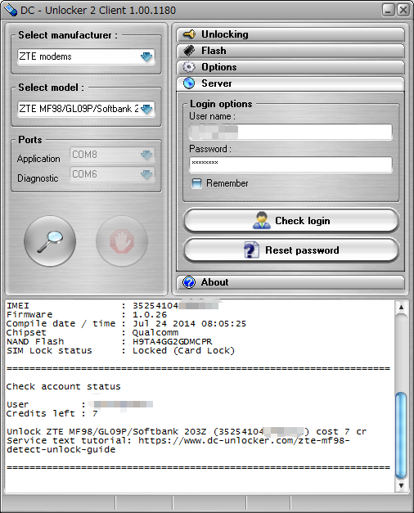Click the blue log scrollbar thumb
The width and height of the screenshot is (414, 513).
[401, 435]
